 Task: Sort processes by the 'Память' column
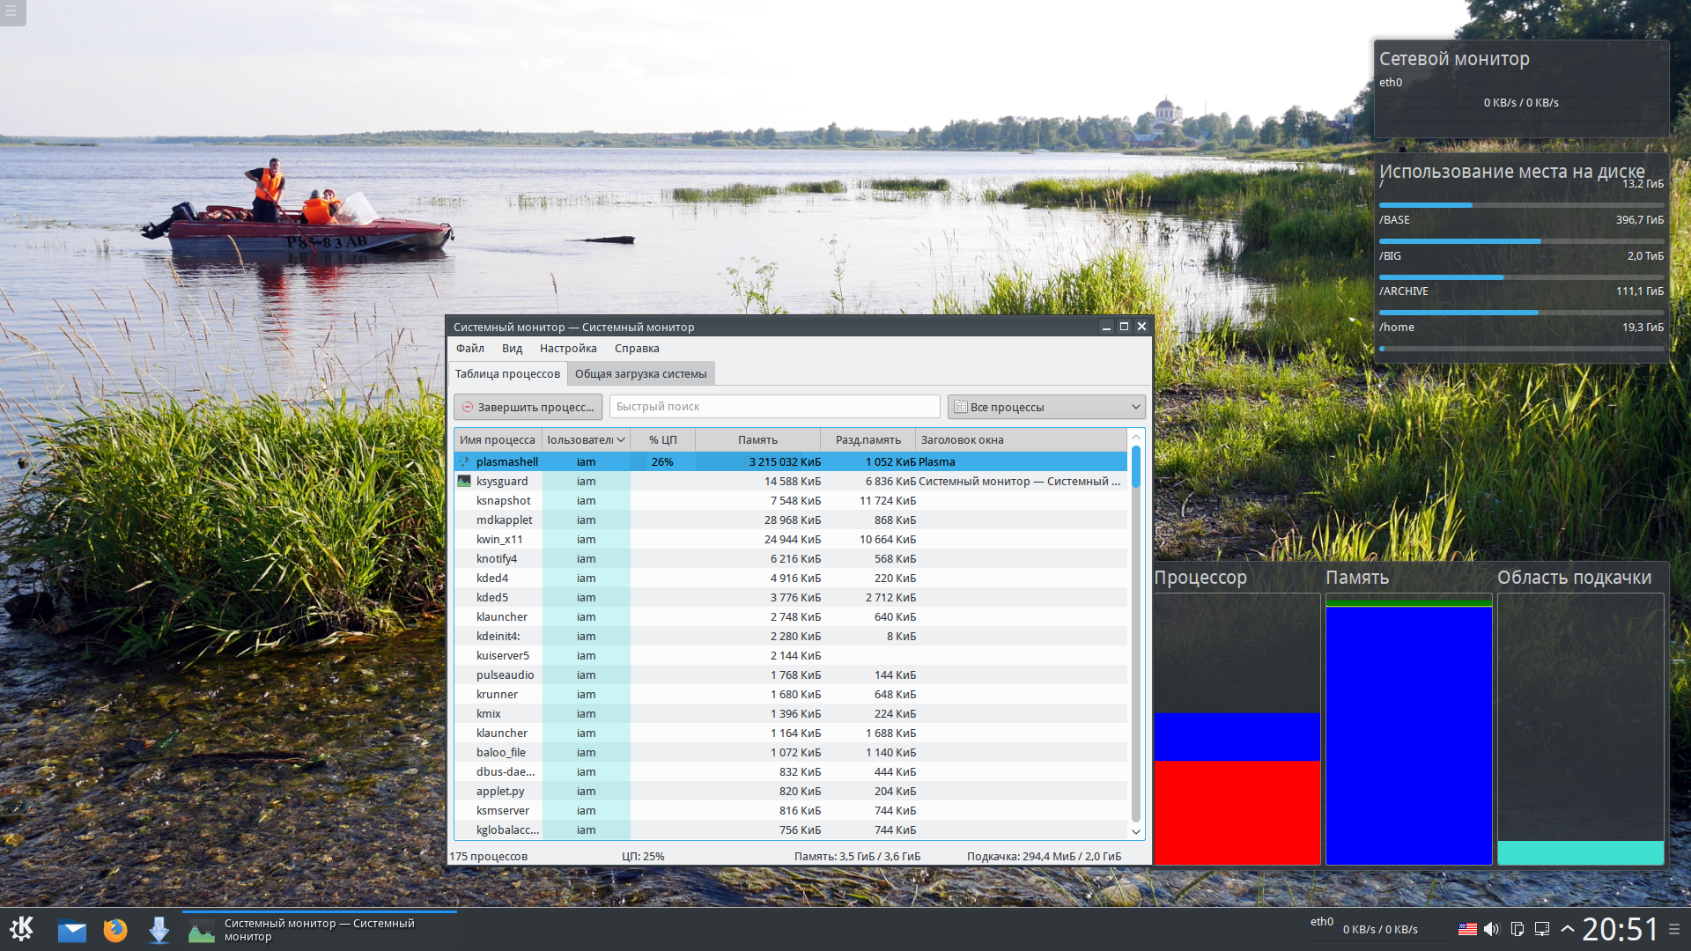(x=757, y=439)
